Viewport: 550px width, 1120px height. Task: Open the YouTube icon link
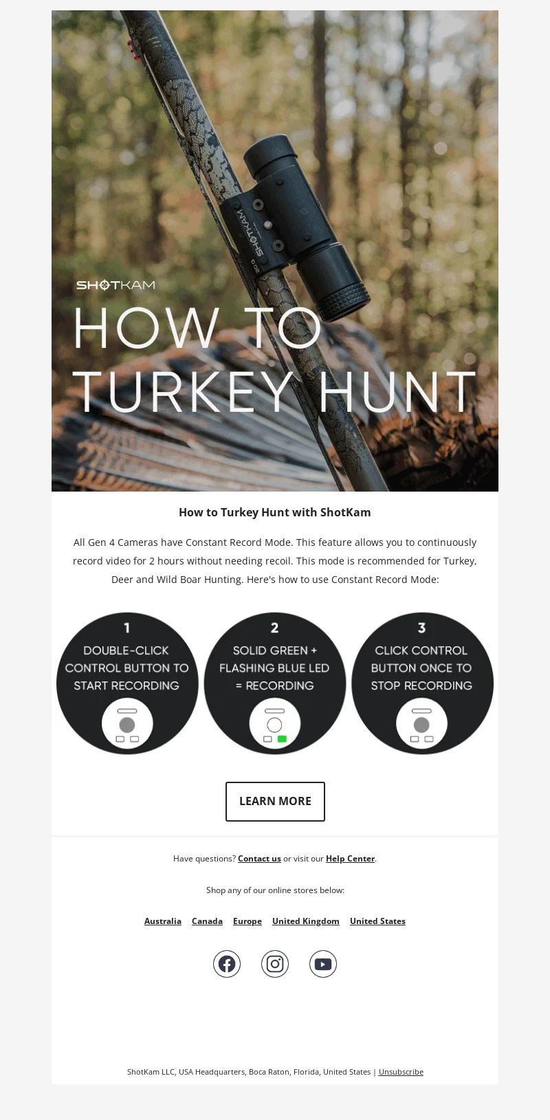[x=323, y=964]
